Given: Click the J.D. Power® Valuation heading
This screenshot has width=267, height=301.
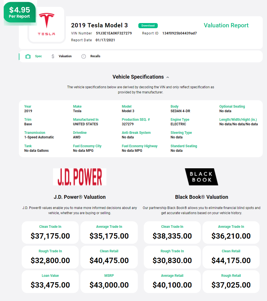Looking at the screenshot, I should (80, 197).
